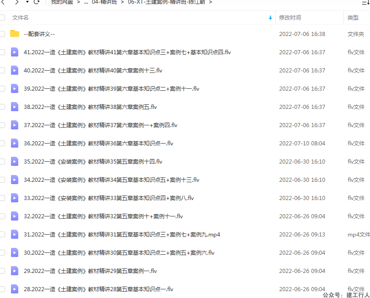Sort by 修改时间 column header
The height and width of the screenshot is (298, 370).
pos(290,18)
